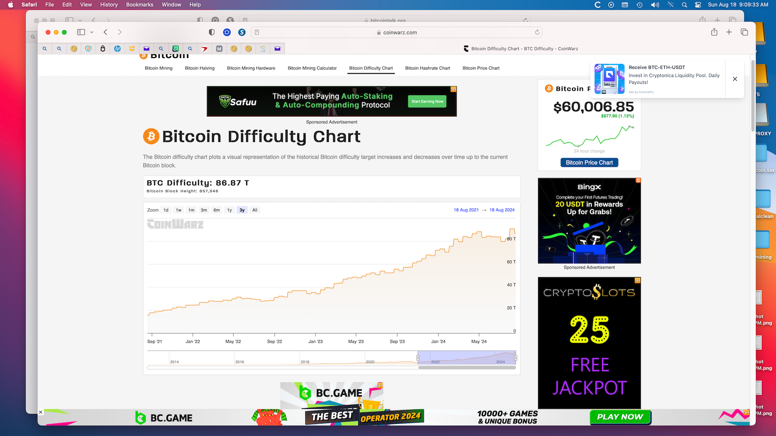Show tab overview in front Safari window
The height and width of the screenshot is (436, 776).
744,32
